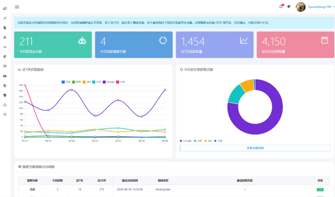Viewport: 335px width, 197px height.
Task: Click the orange segment of the donut chart
Action: click(248, 86)
